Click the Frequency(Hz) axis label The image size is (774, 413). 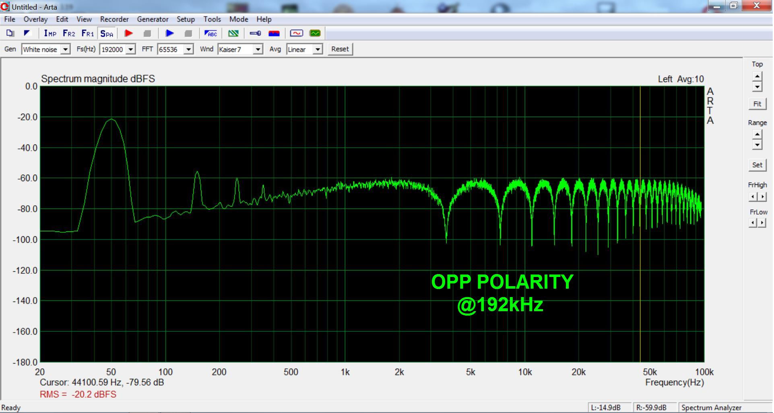coord(675,382)
